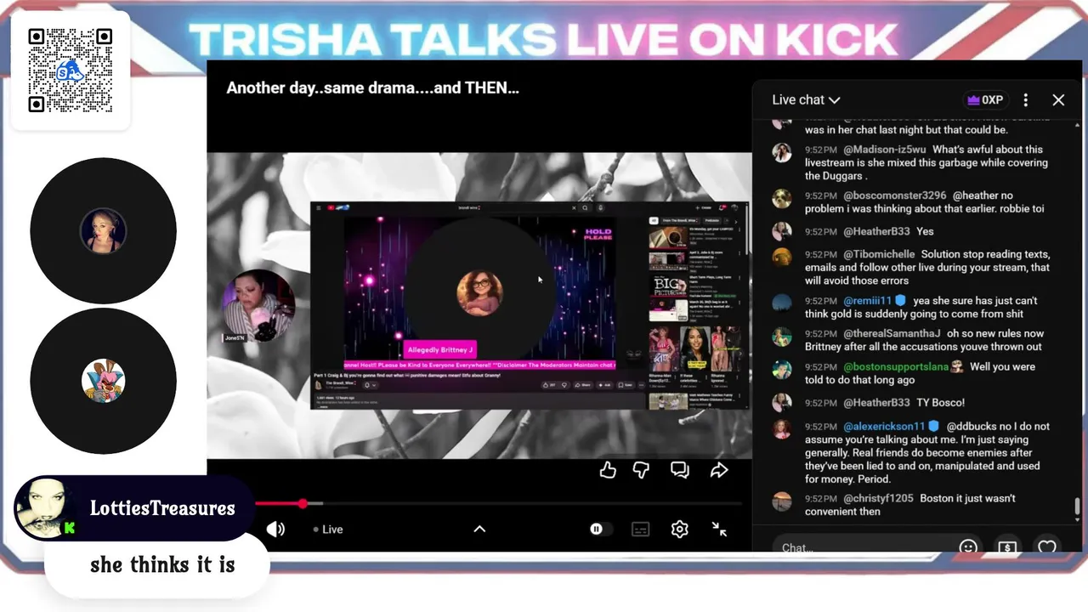Screen dimensions: 1088x612
Task: Click the @boscomonster3296 username in chat
Action: click(894, 195)
